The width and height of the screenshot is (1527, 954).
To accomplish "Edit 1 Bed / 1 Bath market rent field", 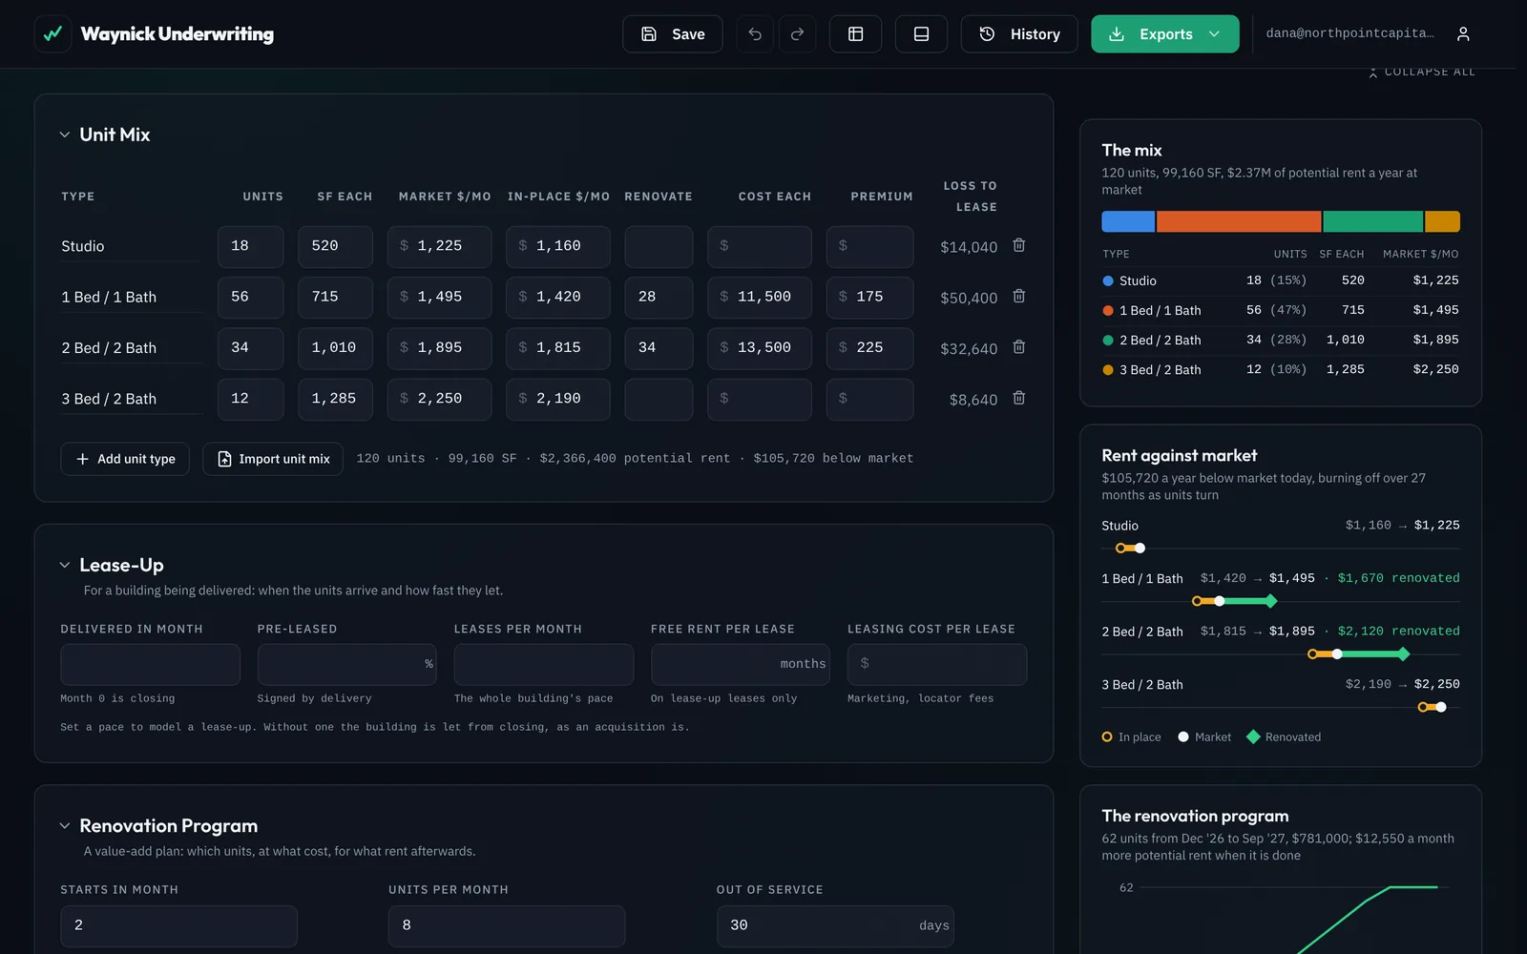I will [x=439, y=297].
